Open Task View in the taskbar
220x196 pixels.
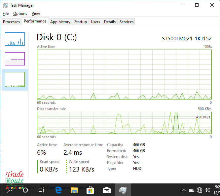click(41, 190)
